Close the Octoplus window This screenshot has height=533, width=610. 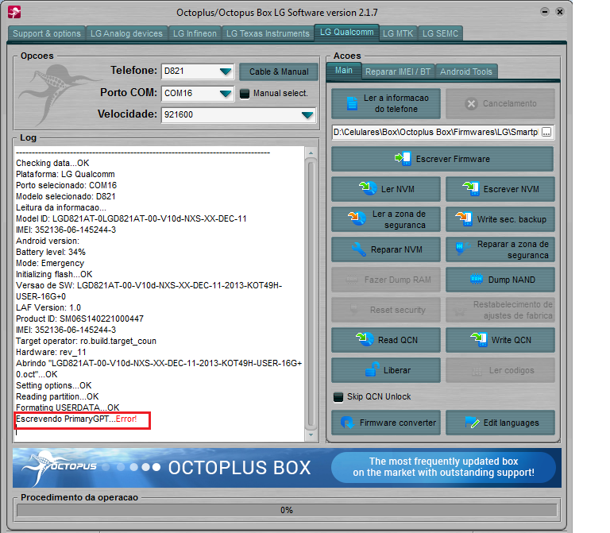tap(560, 12)
